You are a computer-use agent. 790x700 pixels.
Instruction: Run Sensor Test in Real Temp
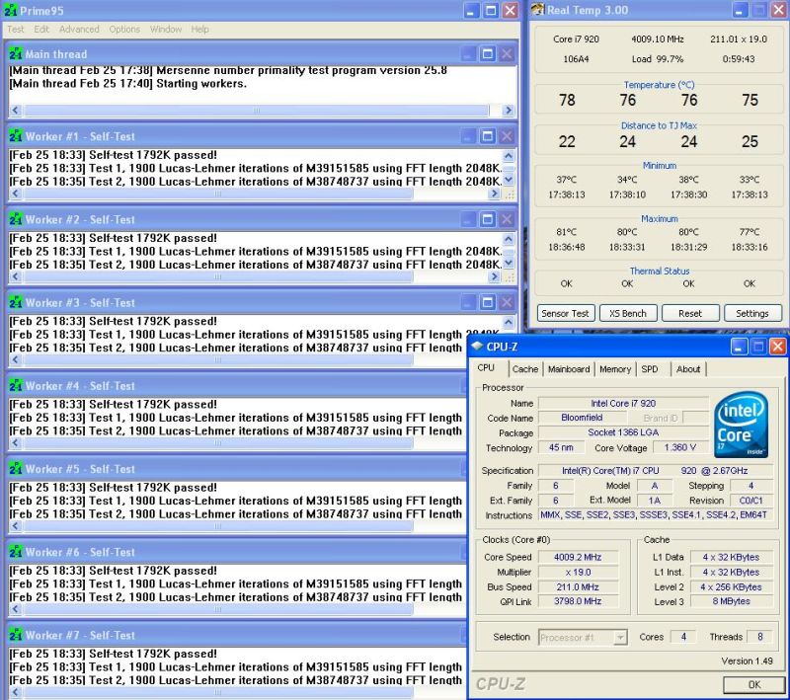565,313
